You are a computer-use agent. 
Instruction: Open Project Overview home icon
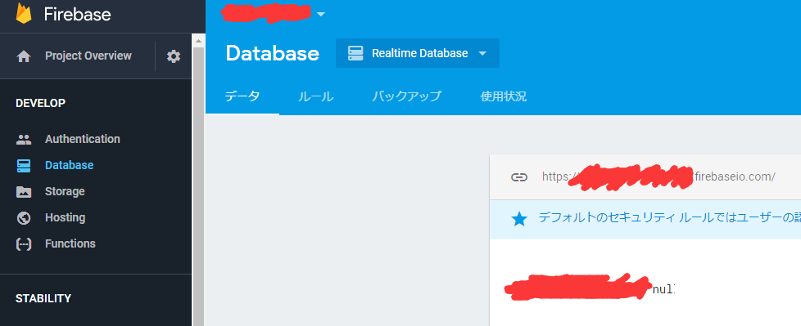coord(24,56)
